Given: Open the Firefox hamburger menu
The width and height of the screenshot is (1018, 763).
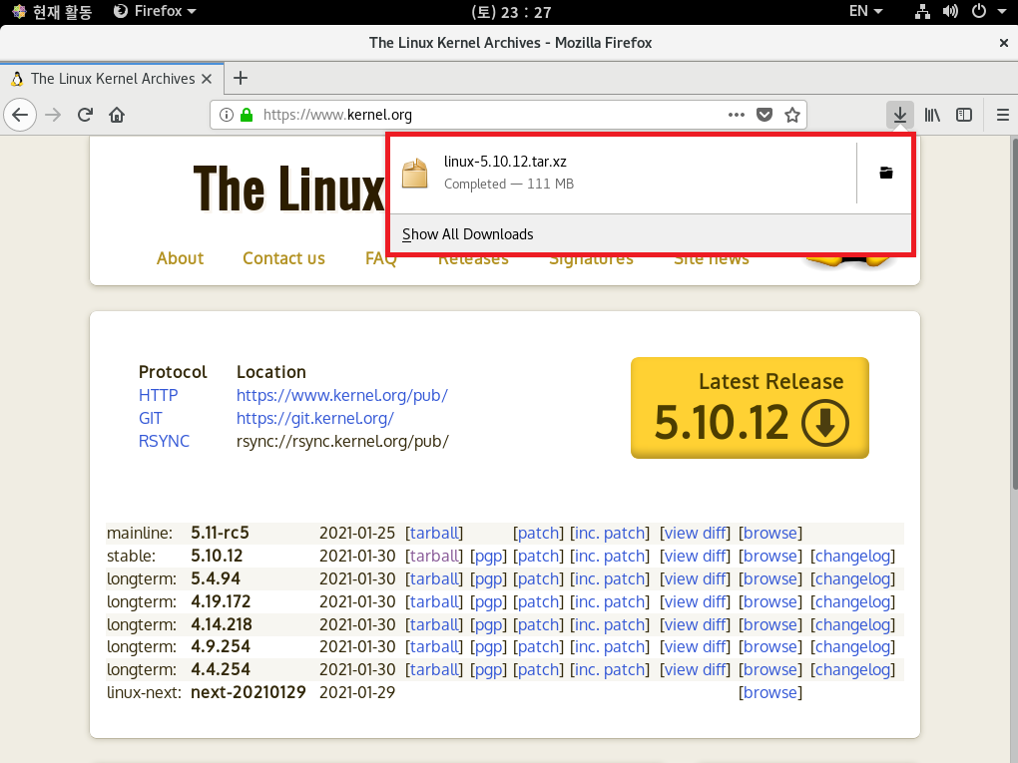Looking at the screenshot, I should tap(1002, 116).
